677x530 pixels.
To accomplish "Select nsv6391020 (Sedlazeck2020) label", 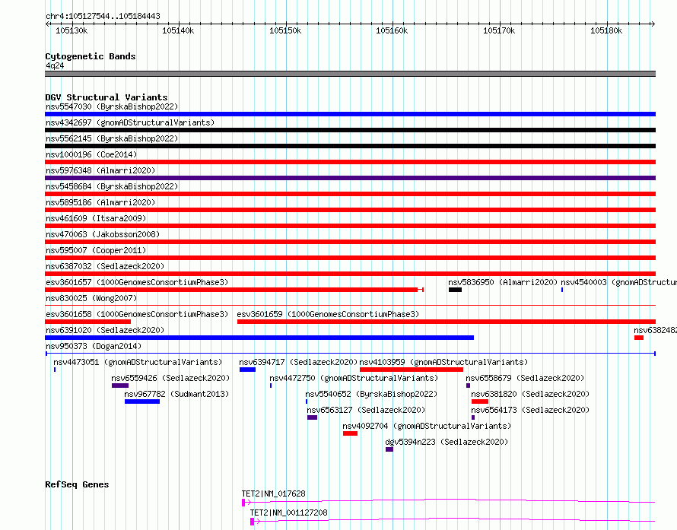I will point(105,330).
